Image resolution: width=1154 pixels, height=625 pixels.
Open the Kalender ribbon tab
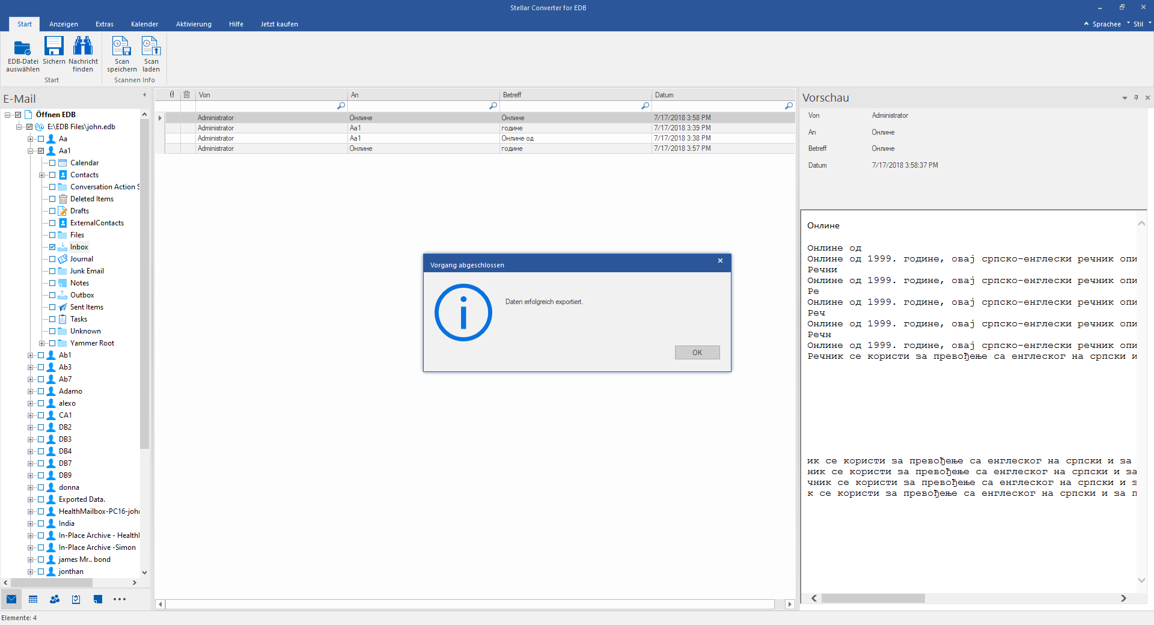point(144,24)
